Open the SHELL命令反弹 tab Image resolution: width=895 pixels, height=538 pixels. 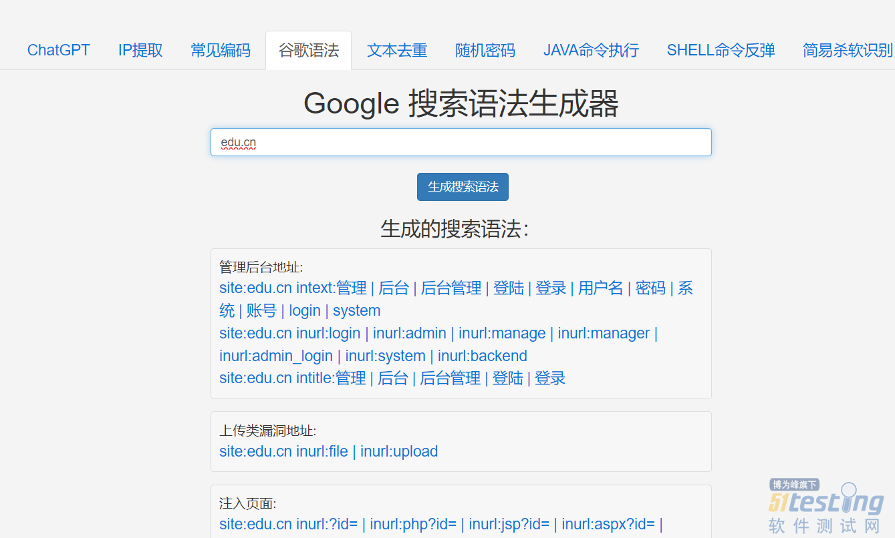point(721,50)
